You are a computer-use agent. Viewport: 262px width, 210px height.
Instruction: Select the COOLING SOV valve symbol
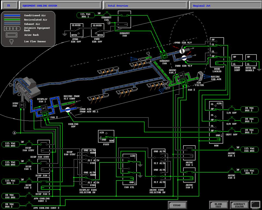coord(68,110)
